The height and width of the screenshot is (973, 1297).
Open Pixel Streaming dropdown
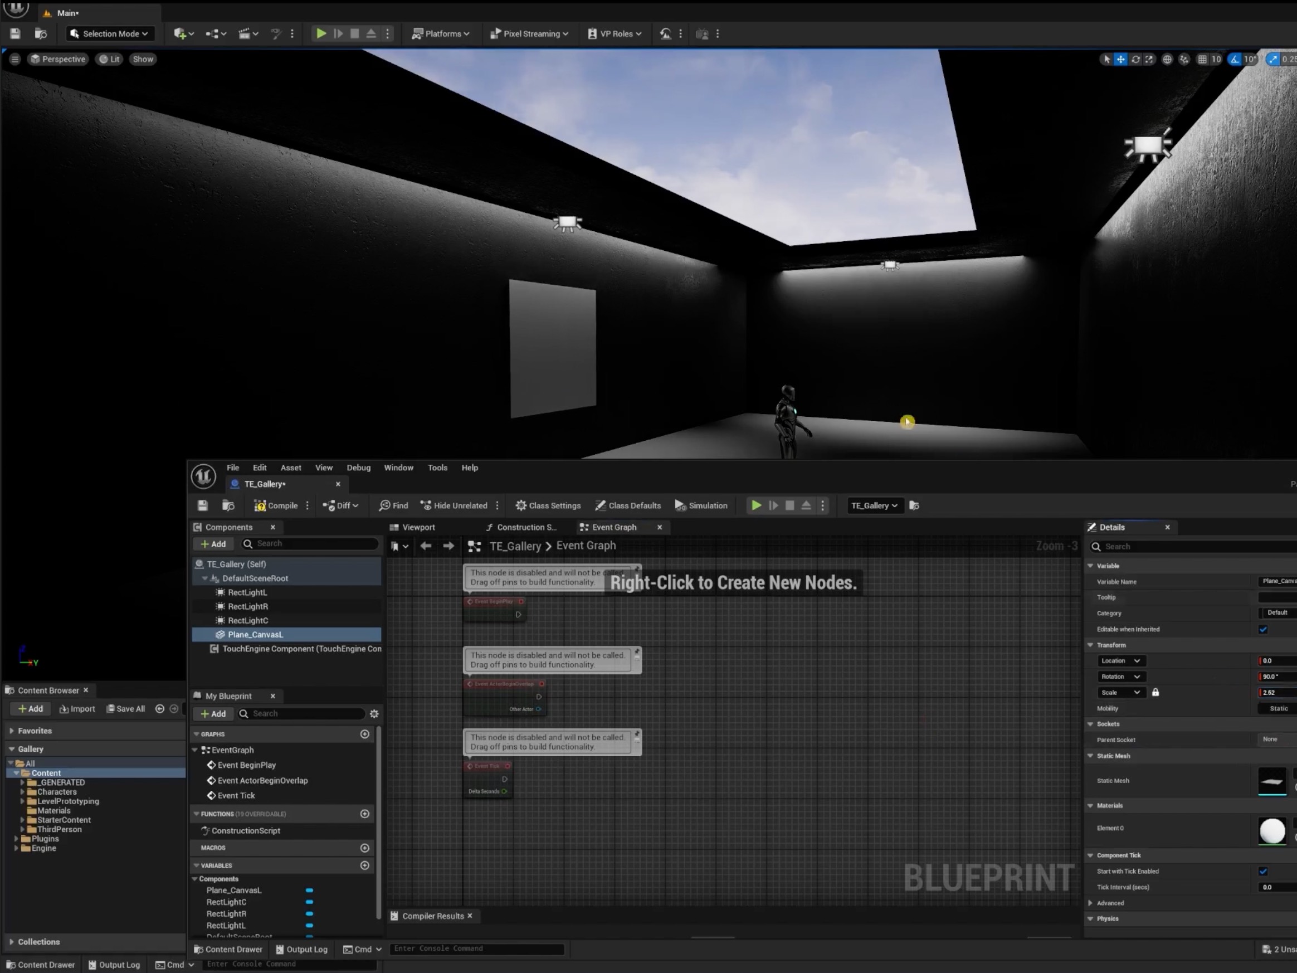point(529,33)
